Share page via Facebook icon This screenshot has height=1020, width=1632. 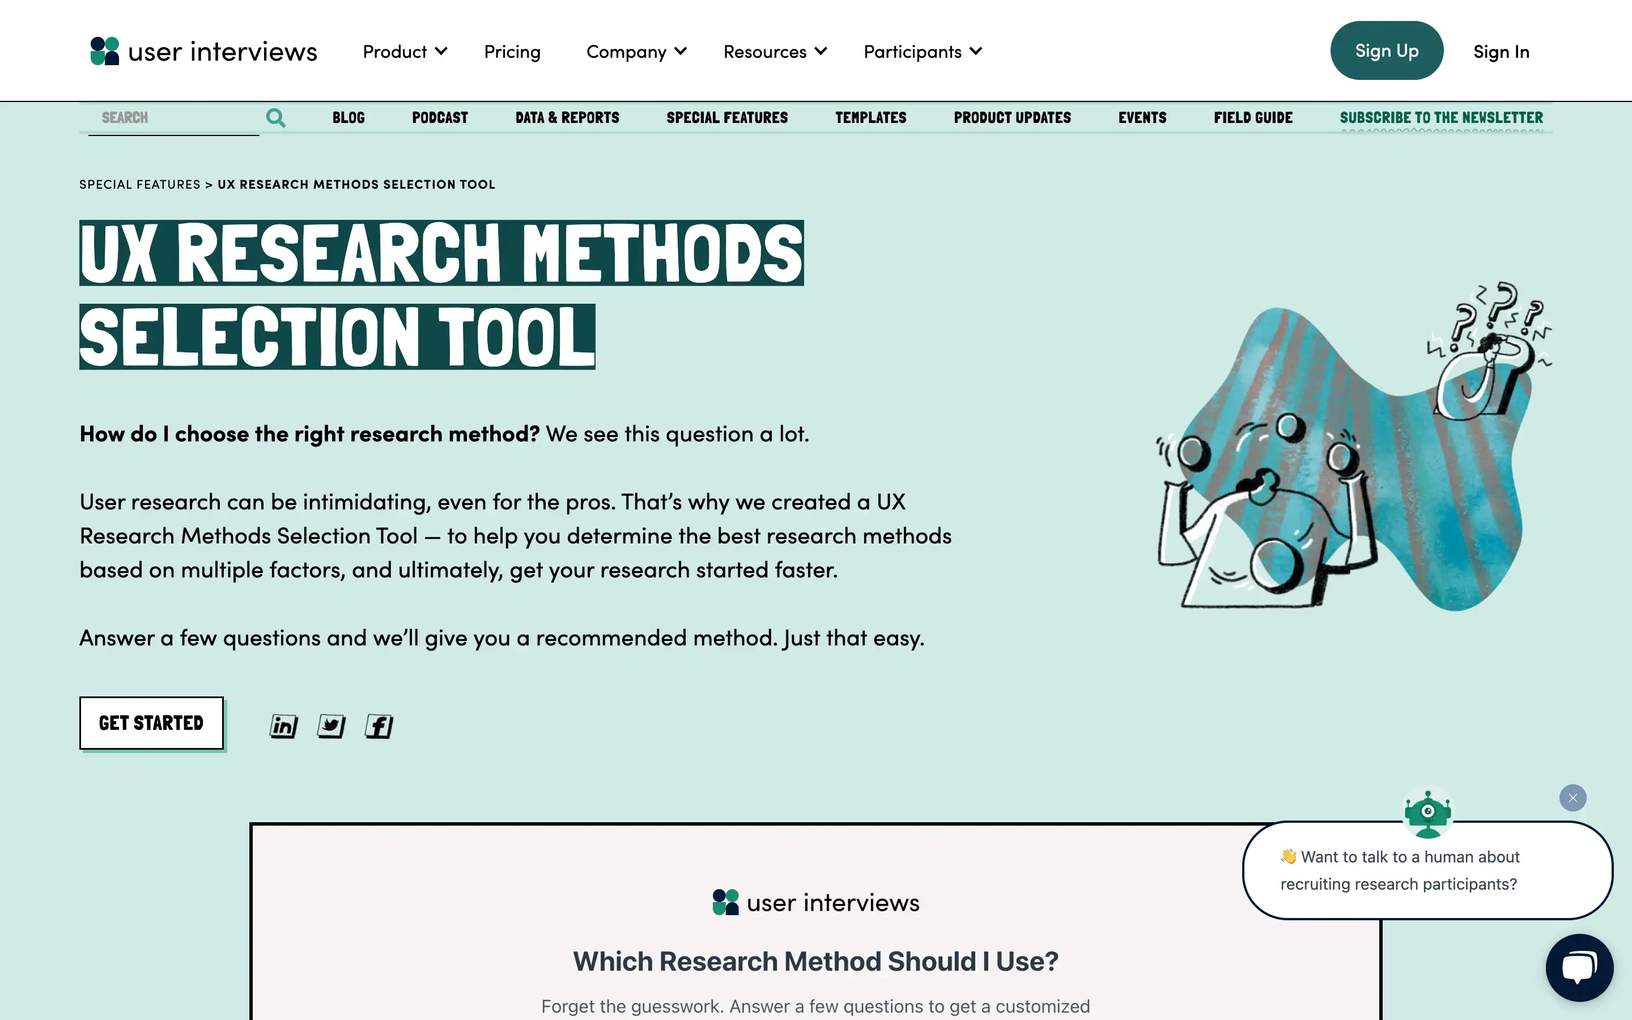pyautogui.click(x=379, y=726)
